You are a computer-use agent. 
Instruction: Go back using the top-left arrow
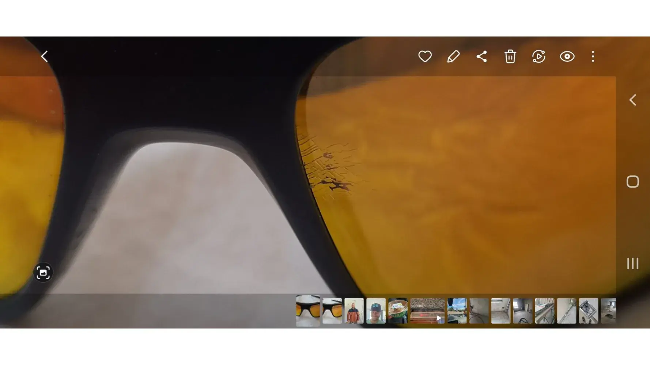pyautogui.click(x=44, y=57)
